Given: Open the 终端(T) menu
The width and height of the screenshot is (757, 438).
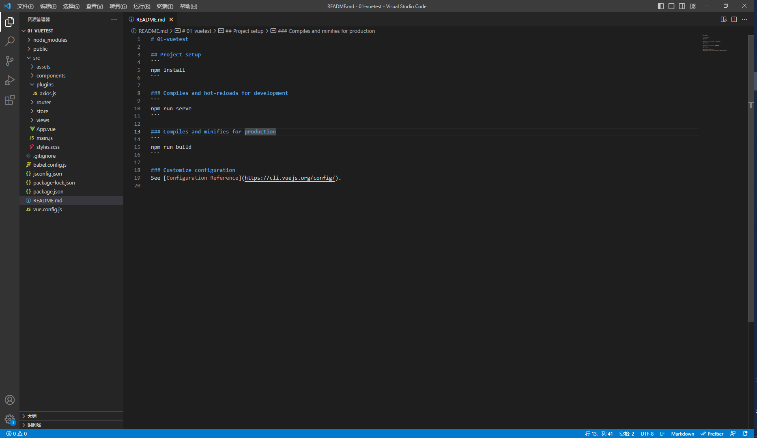Looking at the screenshot, I should tap(165, 6).
